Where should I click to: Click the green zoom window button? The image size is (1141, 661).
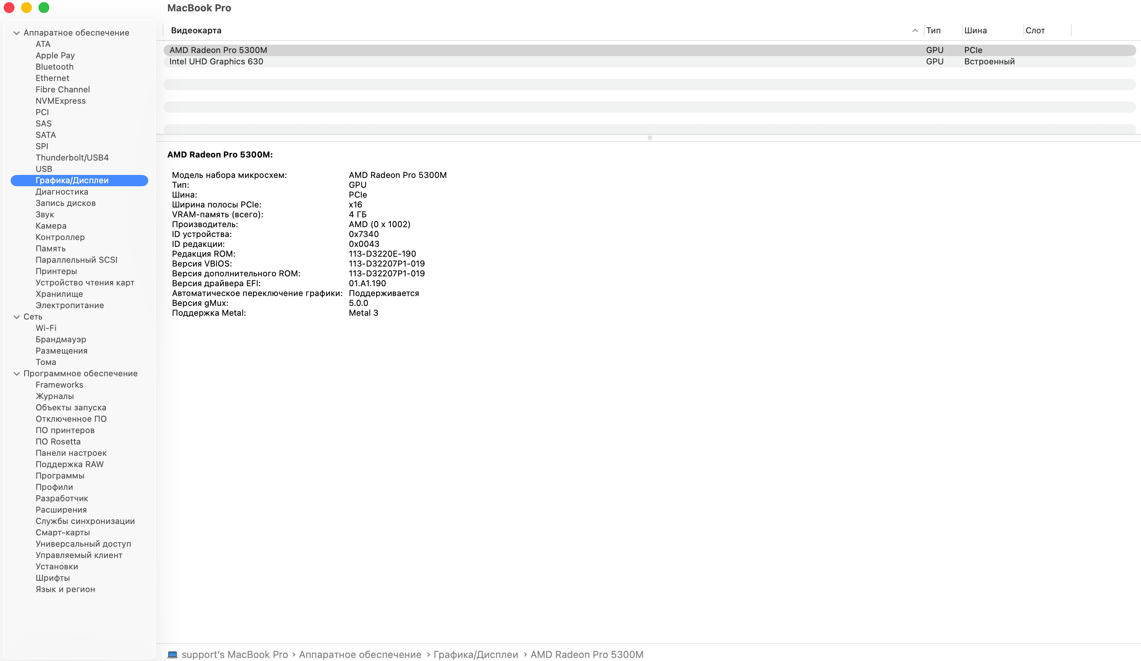(x=44, y=8)
